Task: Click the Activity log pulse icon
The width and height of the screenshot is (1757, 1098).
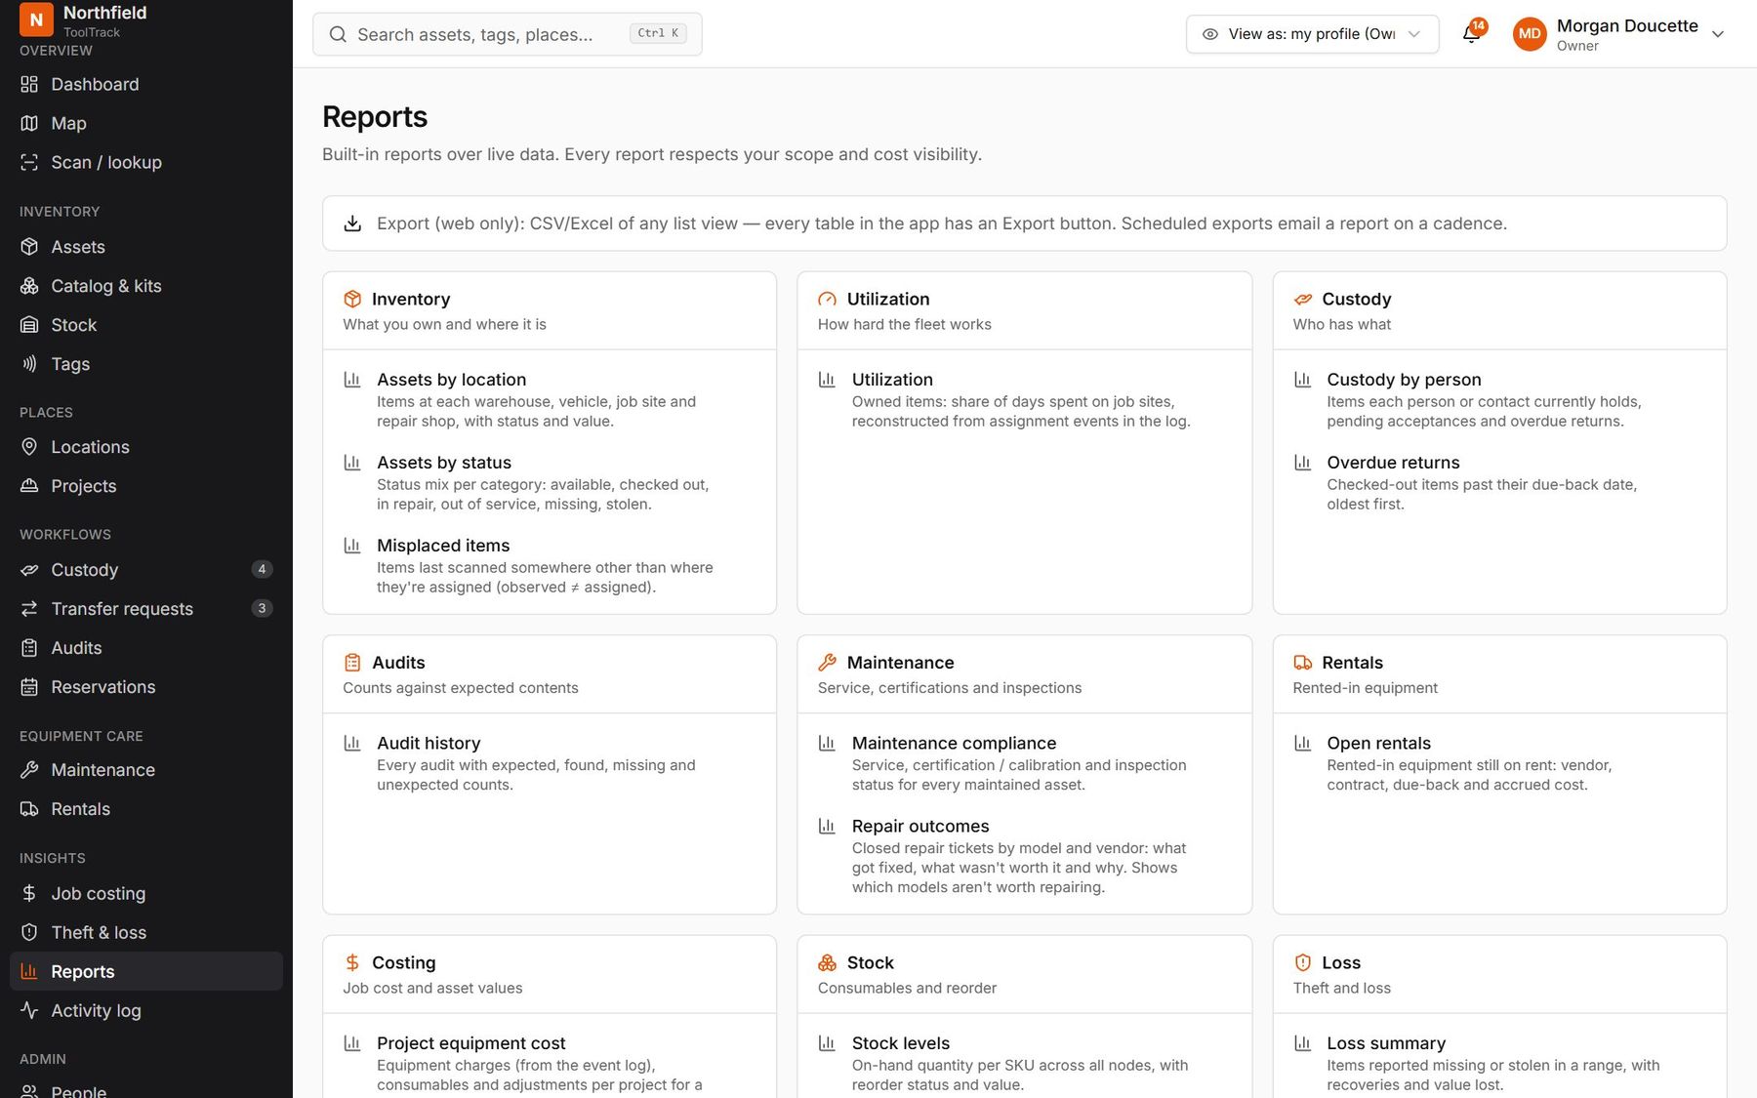Action: (29, 1010)
